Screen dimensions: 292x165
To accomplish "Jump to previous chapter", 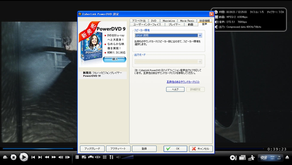I will (x=33, y=157).
